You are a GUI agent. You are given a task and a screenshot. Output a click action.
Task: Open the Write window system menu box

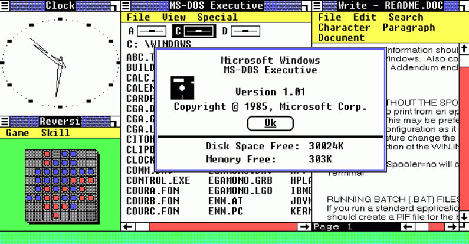317,6
